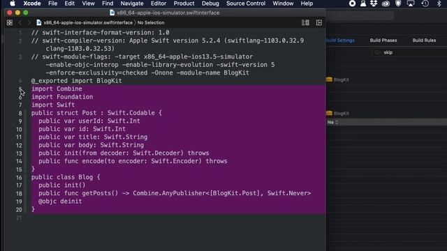This screenshot has height=251, width=447.
Task: Click the "title: Swift.String" line
Action: [x=93, y=137]
